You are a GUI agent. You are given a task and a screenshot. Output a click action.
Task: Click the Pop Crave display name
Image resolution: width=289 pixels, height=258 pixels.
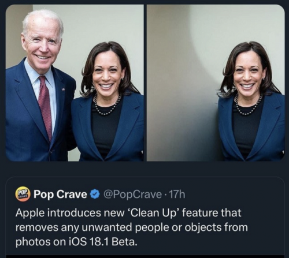click(60, 195)
